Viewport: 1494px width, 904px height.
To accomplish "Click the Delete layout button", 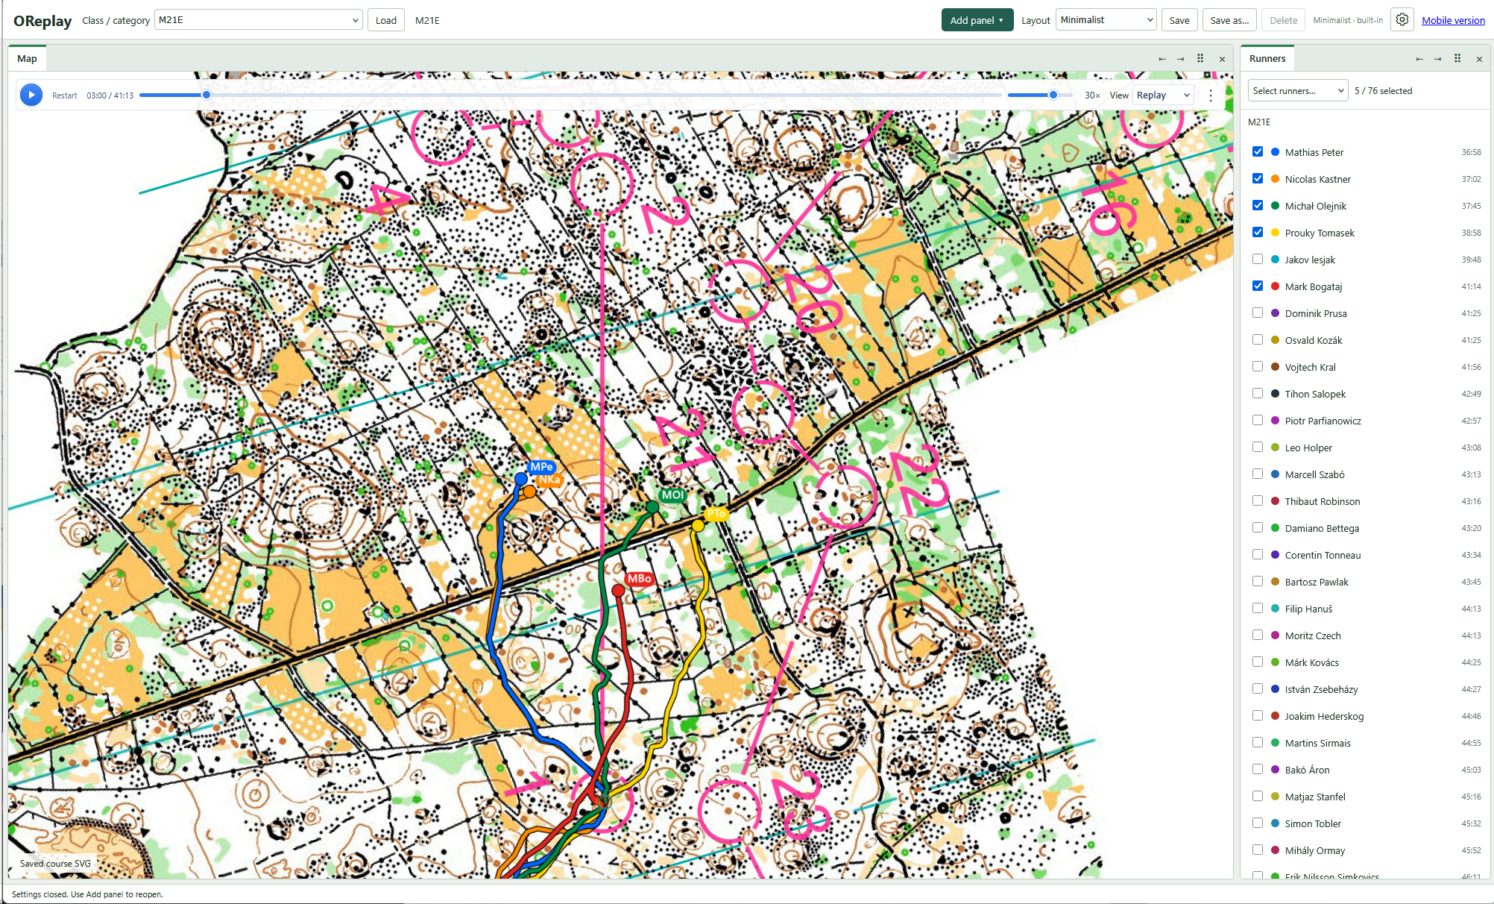I will click(x=1283, y=20).
